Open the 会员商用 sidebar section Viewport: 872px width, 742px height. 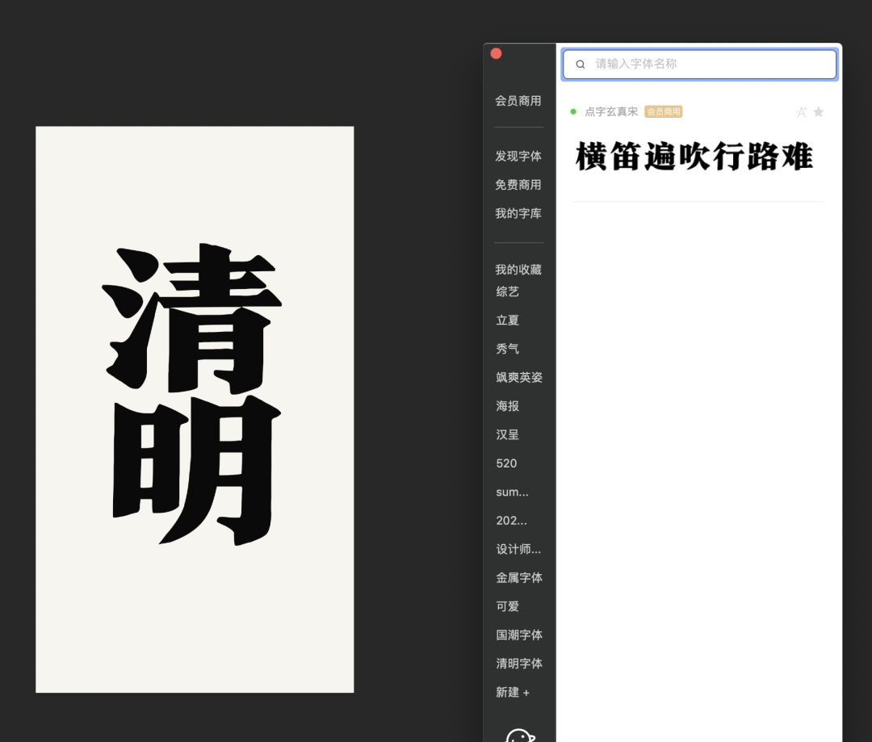pos(518,101)
